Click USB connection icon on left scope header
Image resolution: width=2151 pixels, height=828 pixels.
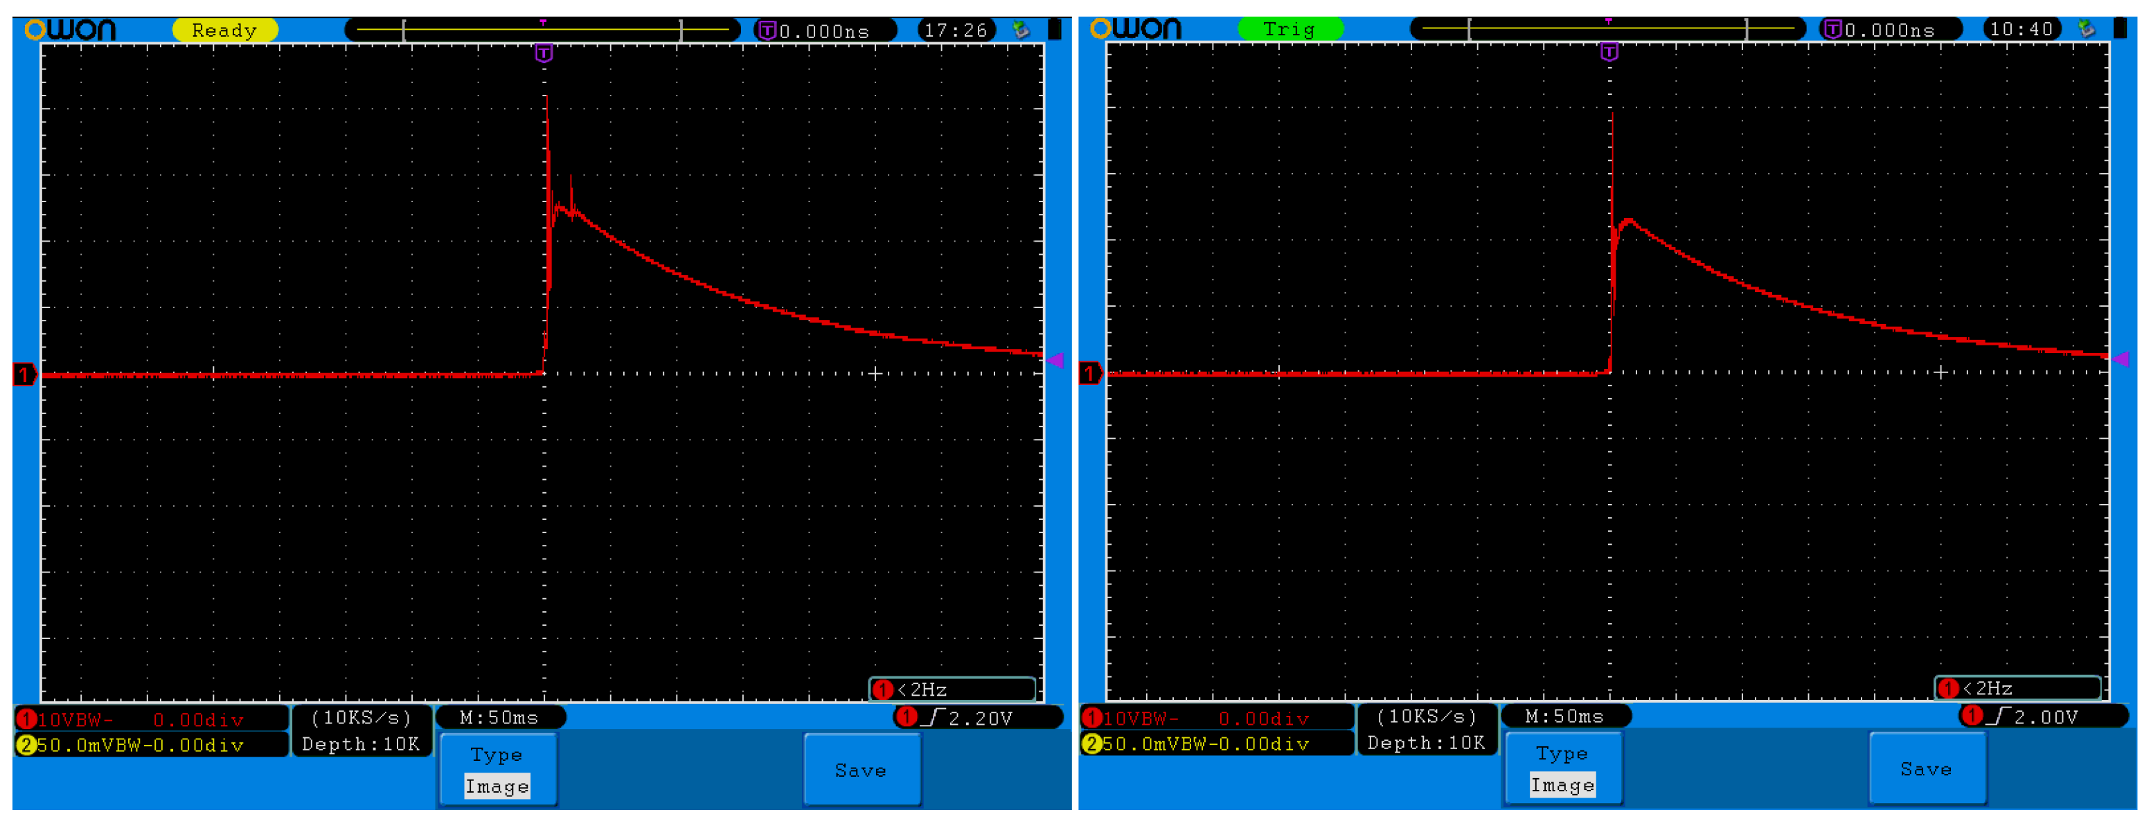click(1020, 30)
